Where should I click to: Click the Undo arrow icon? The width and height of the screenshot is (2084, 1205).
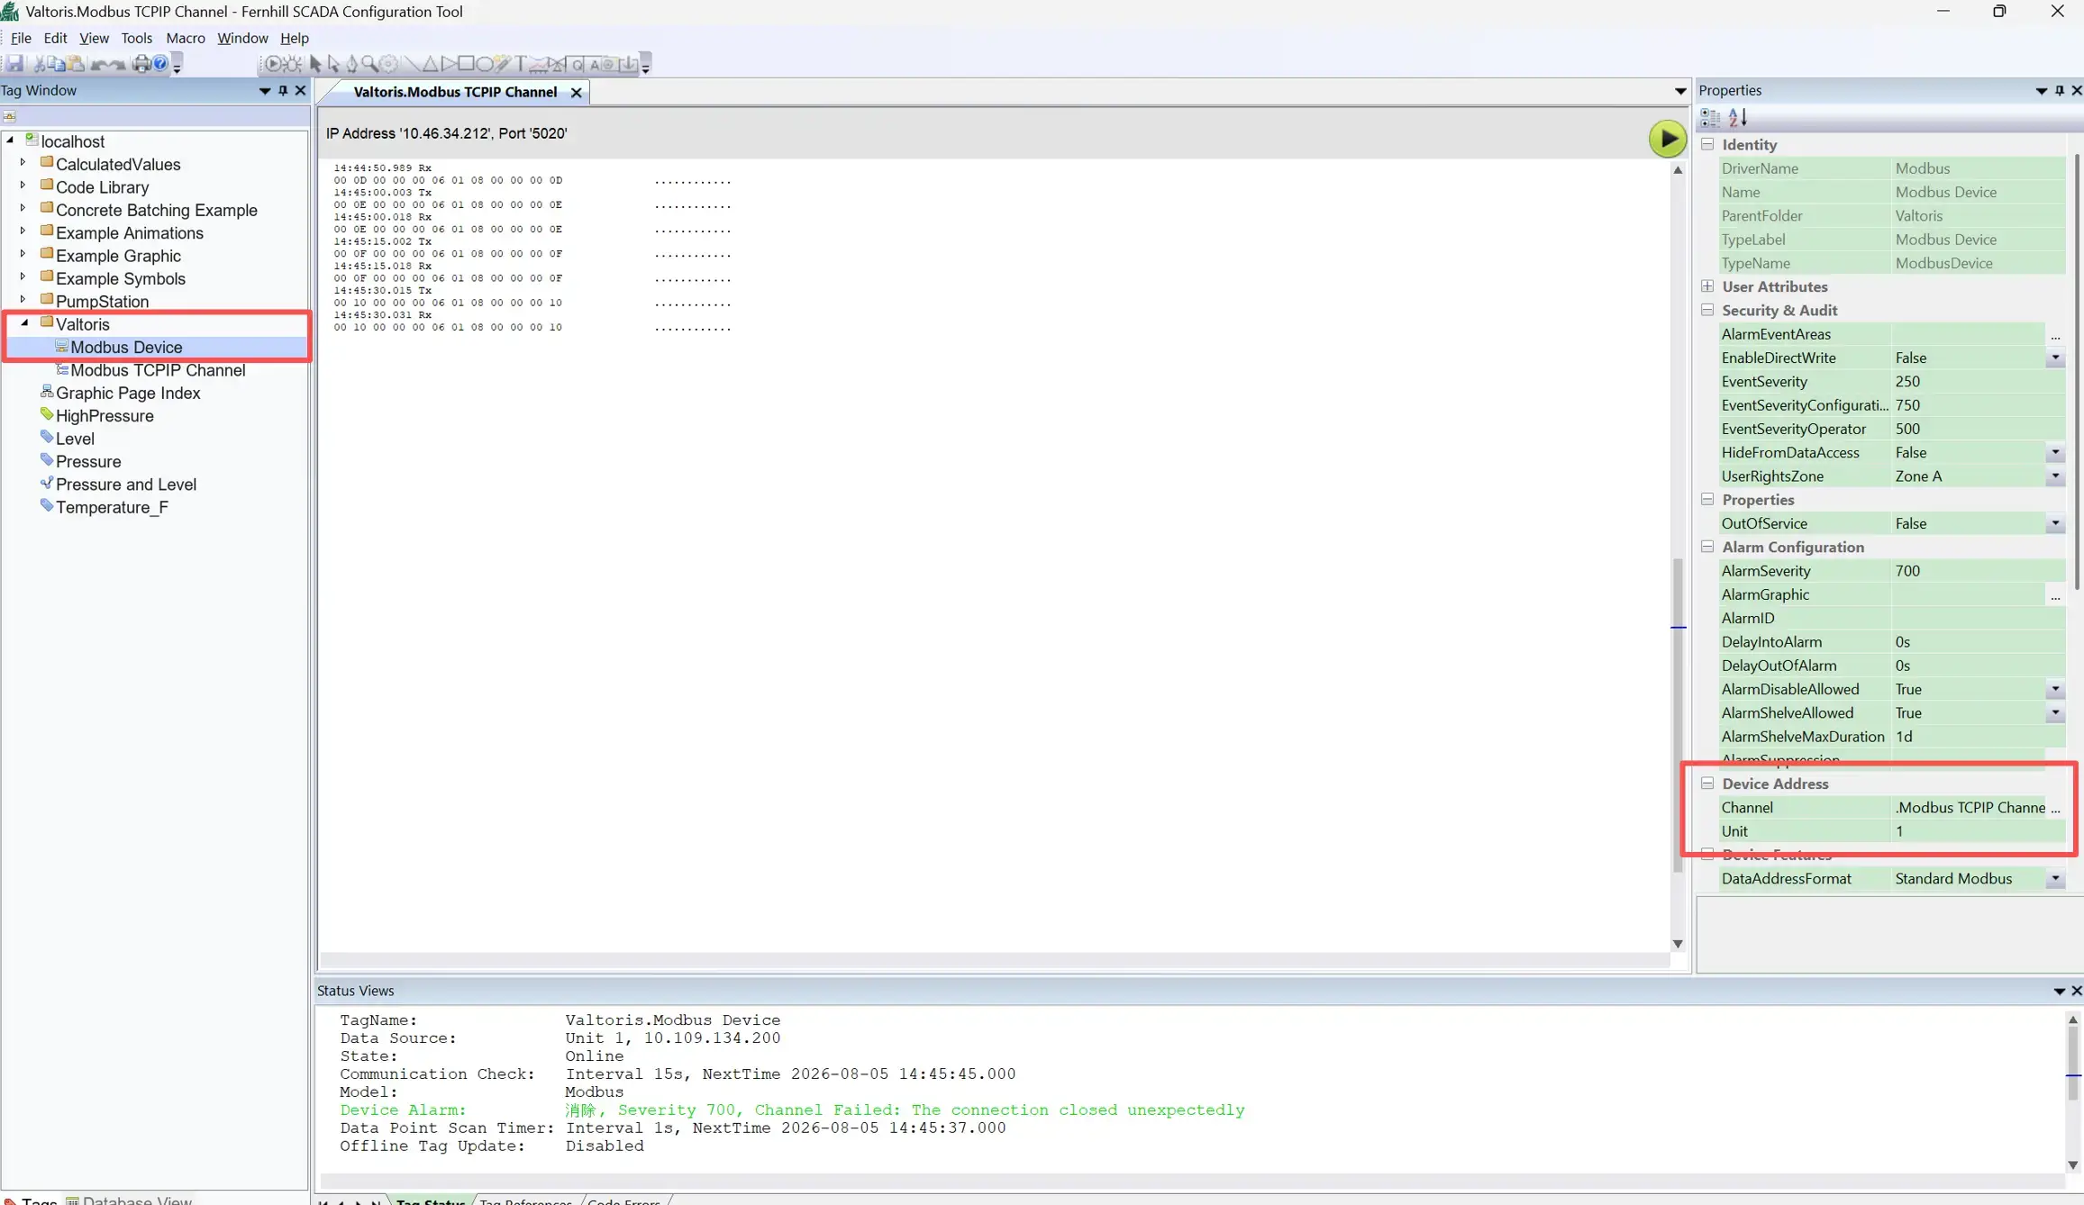tap(98, 65)
